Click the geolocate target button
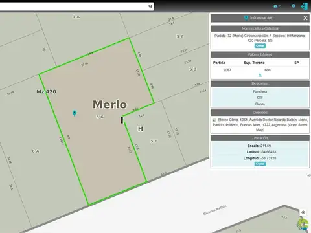This screenshot has width=311, height=233. coord(303,212)
